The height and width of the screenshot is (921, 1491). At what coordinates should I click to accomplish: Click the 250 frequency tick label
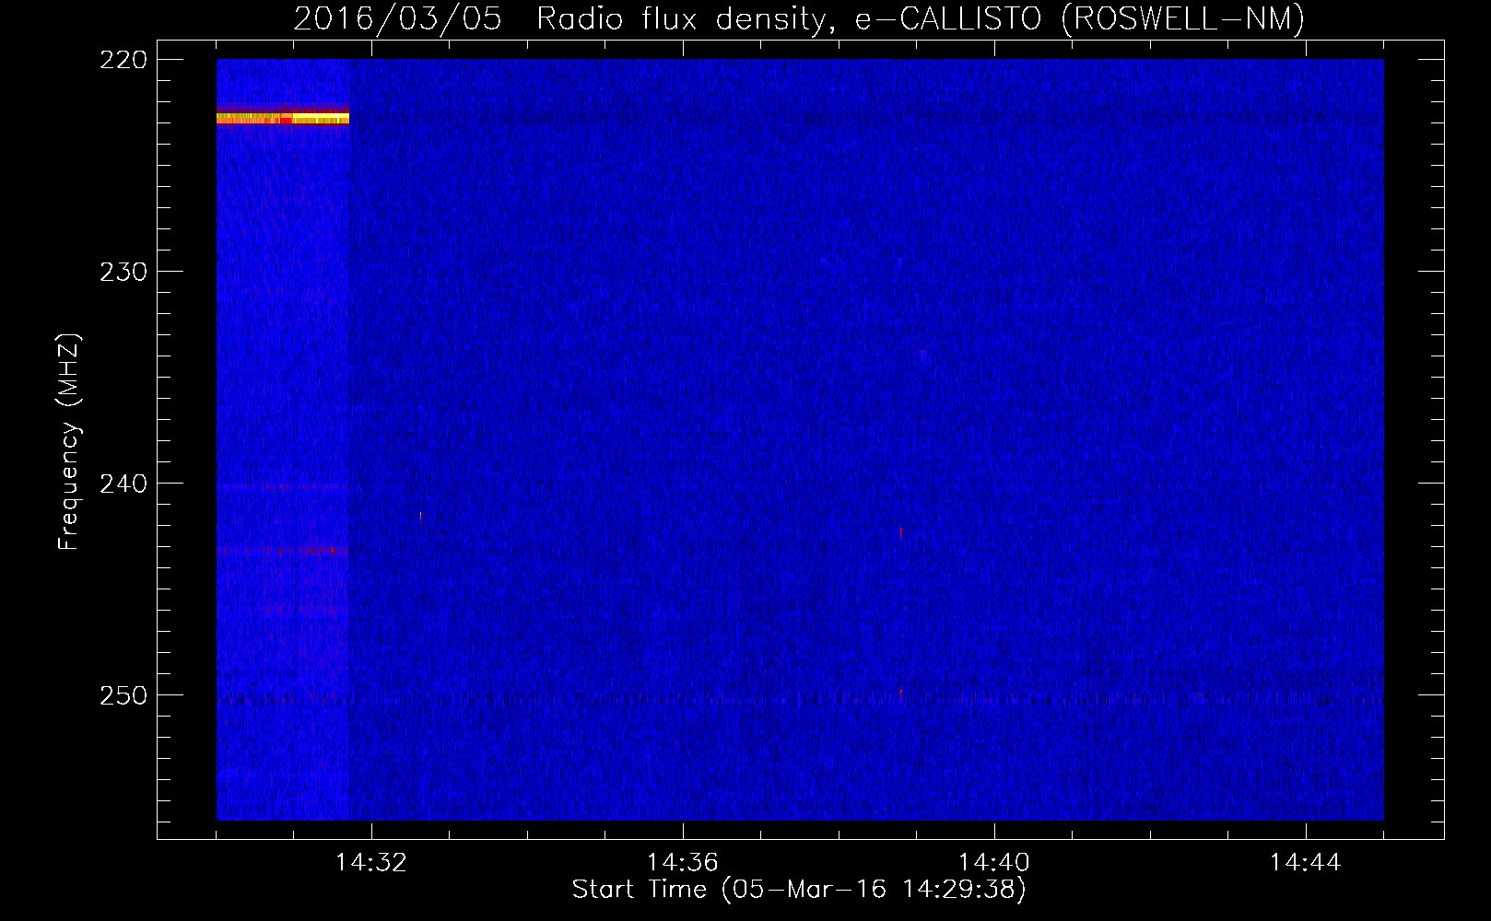point(123,695)
